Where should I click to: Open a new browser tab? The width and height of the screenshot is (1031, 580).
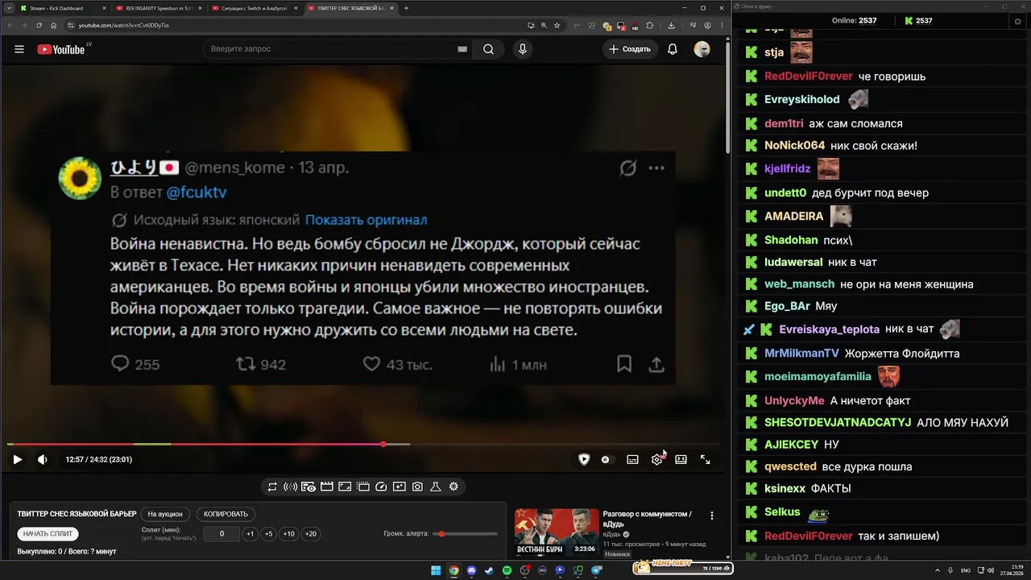(x=406, y=8)
